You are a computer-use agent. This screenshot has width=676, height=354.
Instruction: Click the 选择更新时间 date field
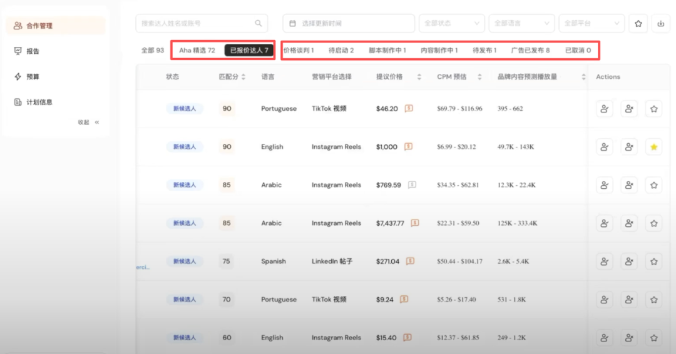349,23
